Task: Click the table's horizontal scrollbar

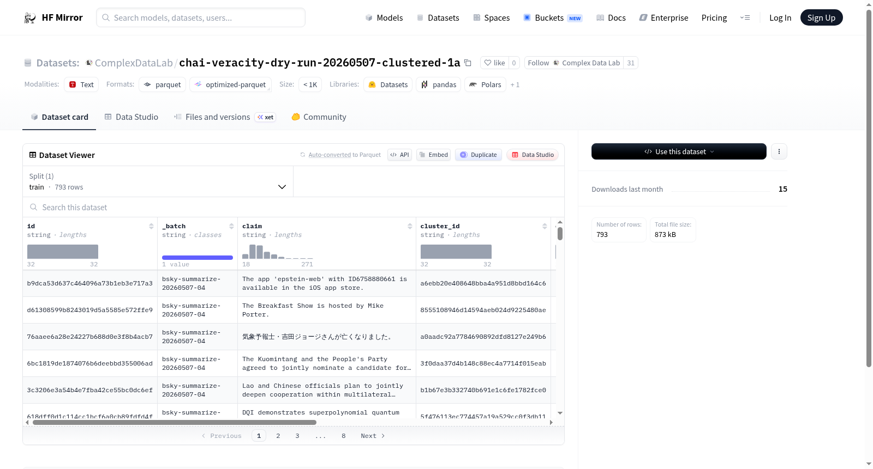Action: pyautogui.click(x=175, y=422)
